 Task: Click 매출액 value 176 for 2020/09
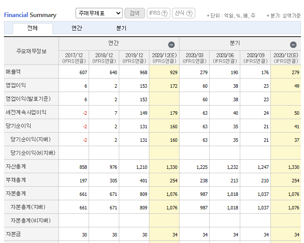(265, 72)
